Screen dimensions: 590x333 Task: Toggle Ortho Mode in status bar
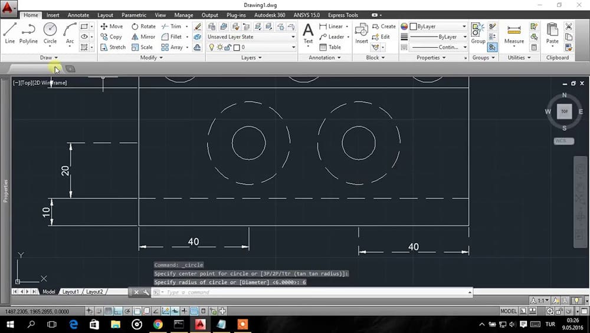118,311
